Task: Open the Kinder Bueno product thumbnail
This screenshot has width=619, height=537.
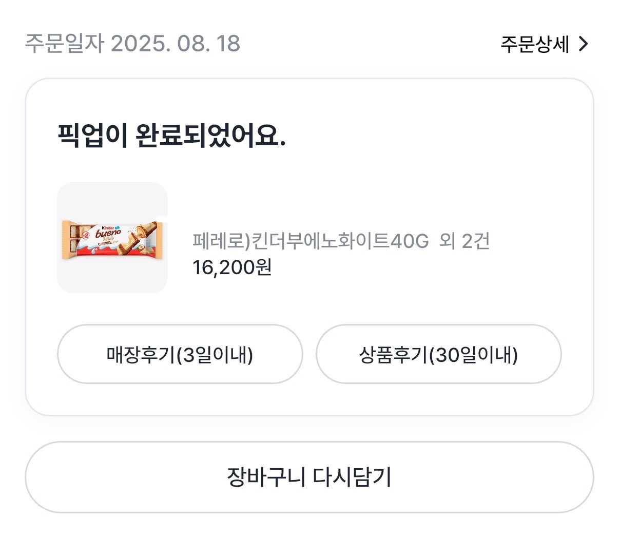Action: click(112, 238)
